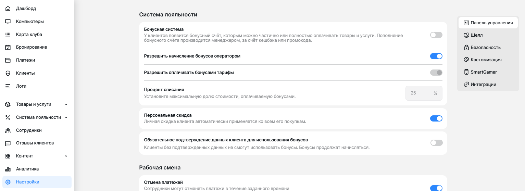Select the Настройки menu item
Screen dimensions: 525x191
point(37,182)
